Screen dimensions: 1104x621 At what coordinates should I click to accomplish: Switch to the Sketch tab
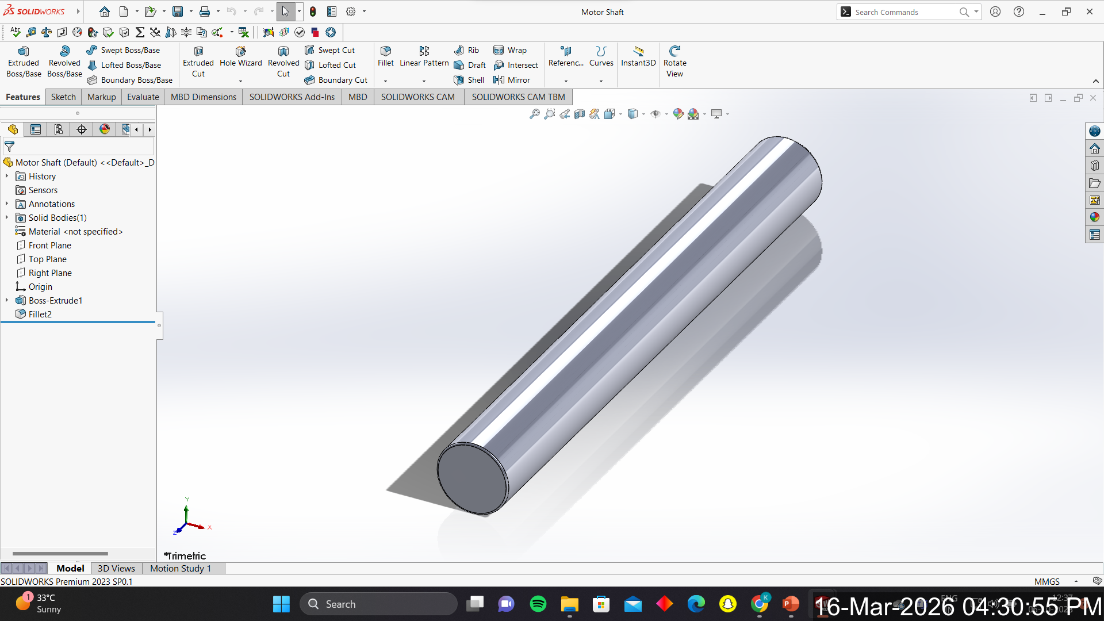63,97
